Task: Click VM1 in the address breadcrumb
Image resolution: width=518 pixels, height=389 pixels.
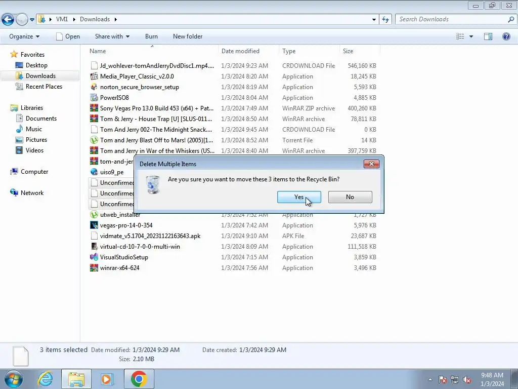Action: [x=62, y=19]
